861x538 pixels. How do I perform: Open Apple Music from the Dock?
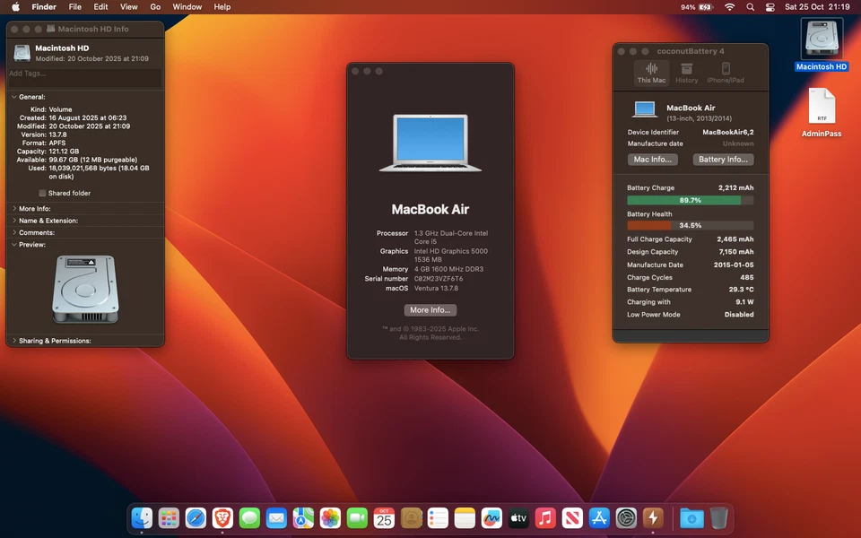[545, 517]
